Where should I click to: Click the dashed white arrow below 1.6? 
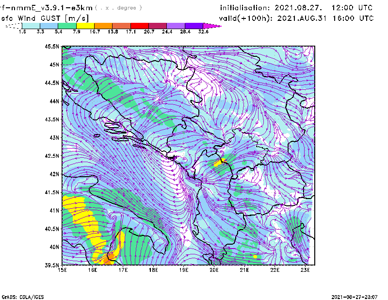point(14,26)
